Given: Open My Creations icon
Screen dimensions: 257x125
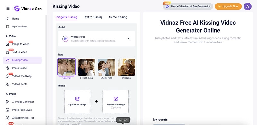Looking at the screenshot, I should click(x=7, y=27).
